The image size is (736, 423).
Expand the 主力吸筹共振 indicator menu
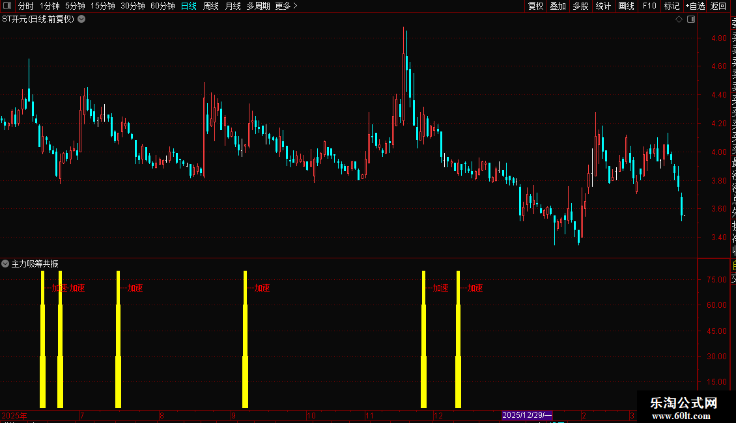tap(5, 264)
